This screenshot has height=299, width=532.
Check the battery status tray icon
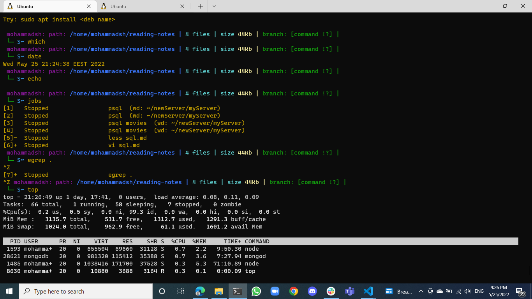[449, 291]
